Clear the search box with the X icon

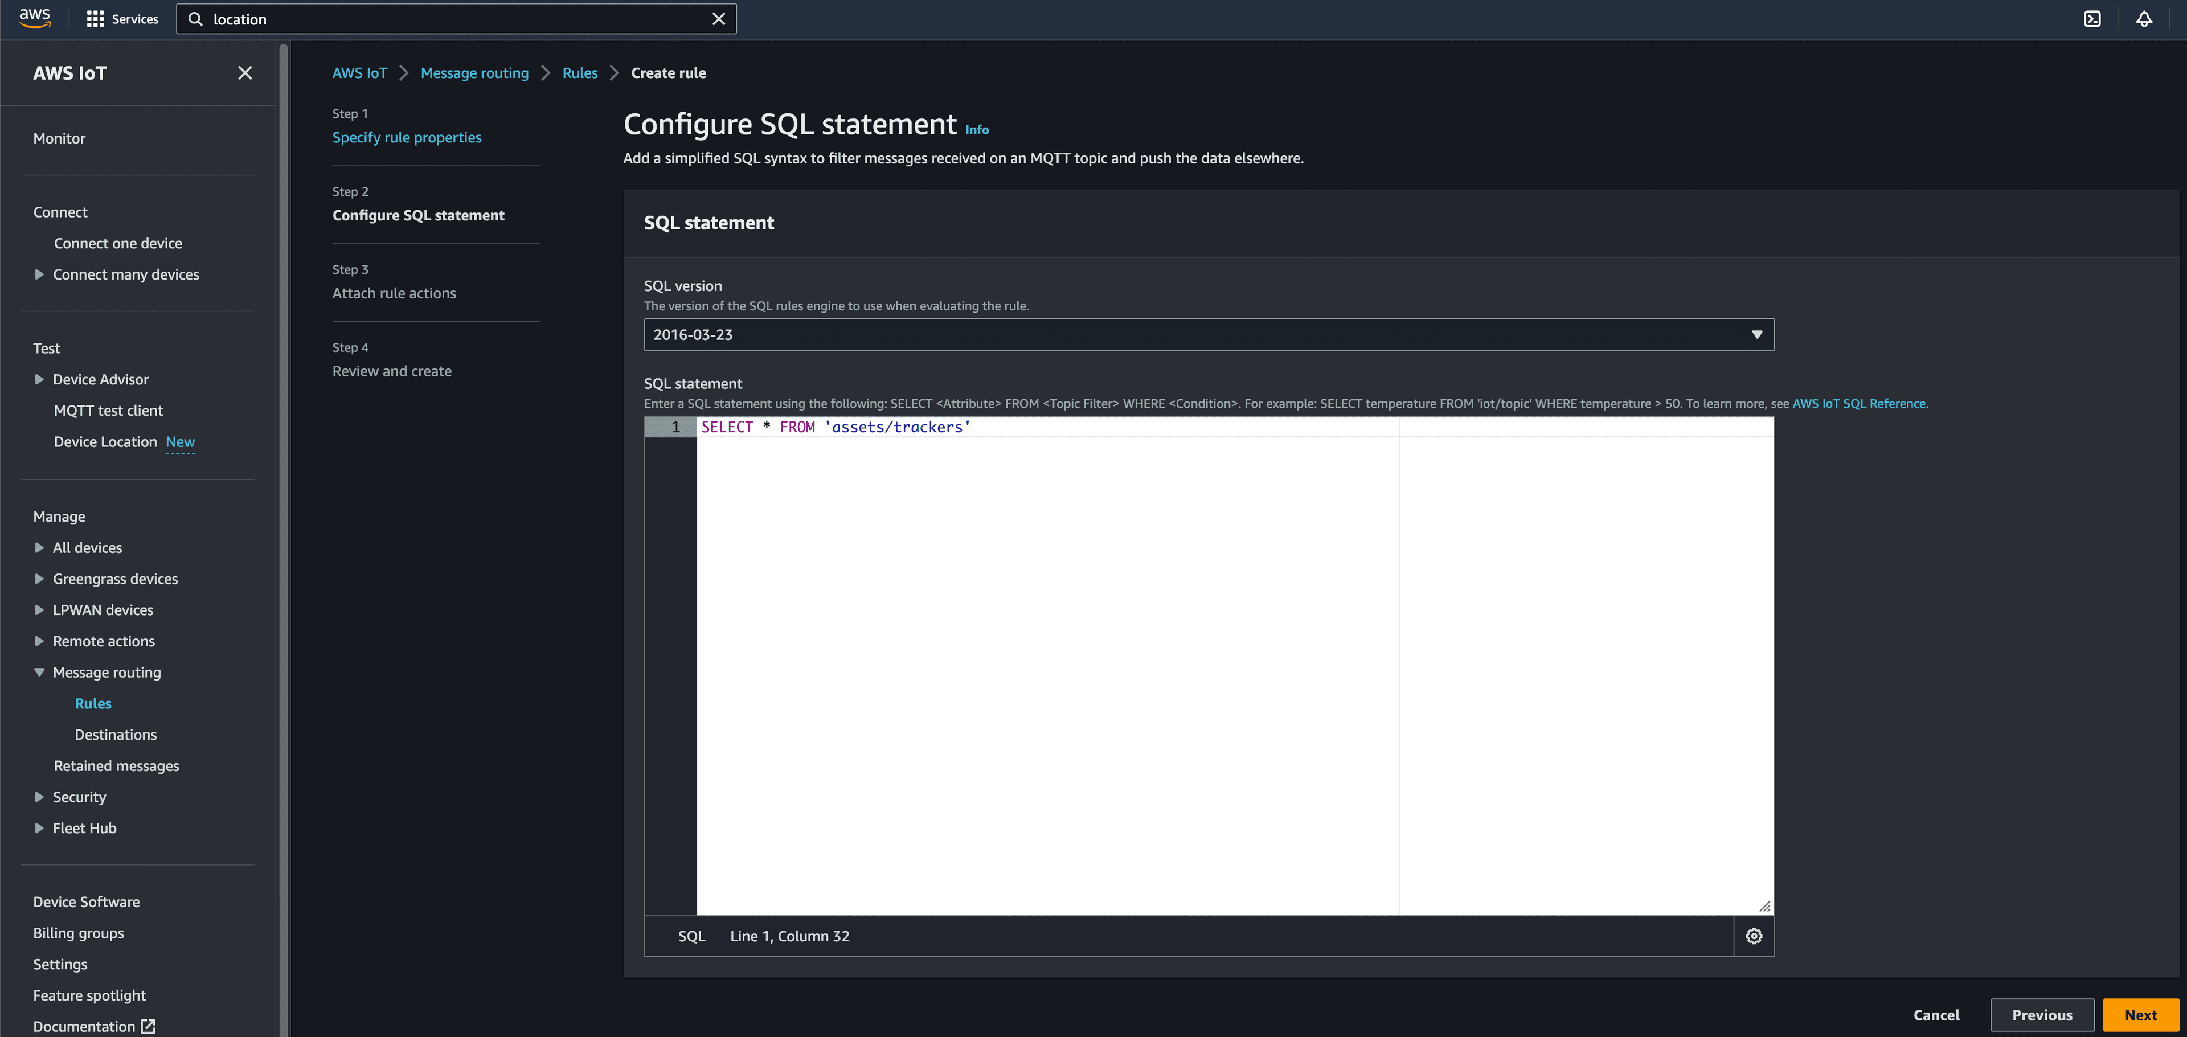click(718, 19)
